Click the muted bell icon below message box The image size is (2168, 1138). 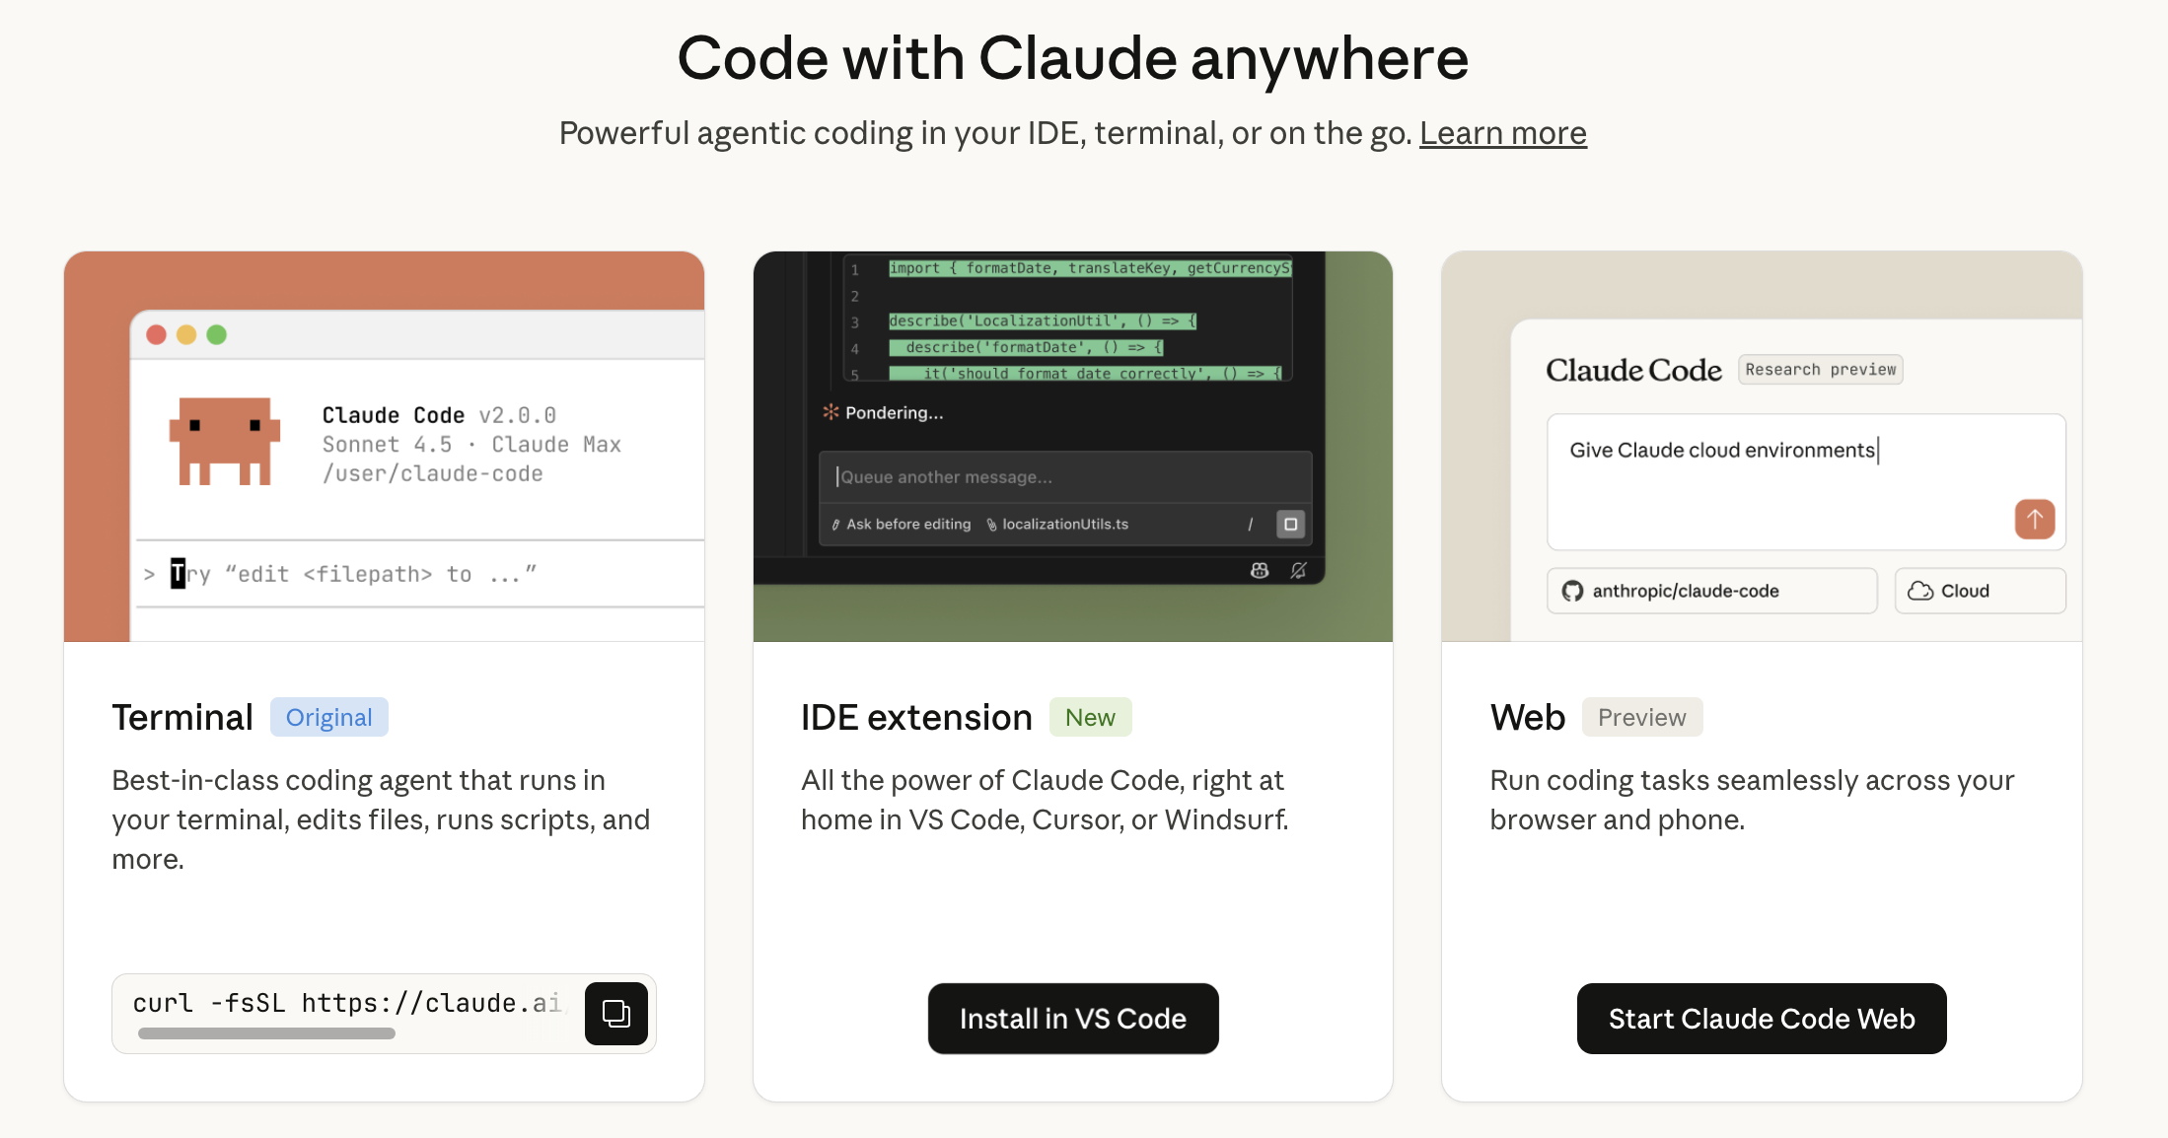pos(1298,570)
